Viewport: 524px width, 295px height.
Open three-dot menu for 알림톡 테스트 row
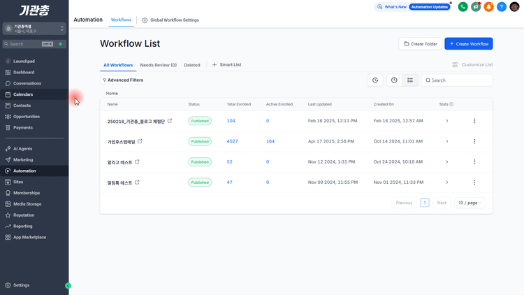pyautogui.click(x=474, y=182)
